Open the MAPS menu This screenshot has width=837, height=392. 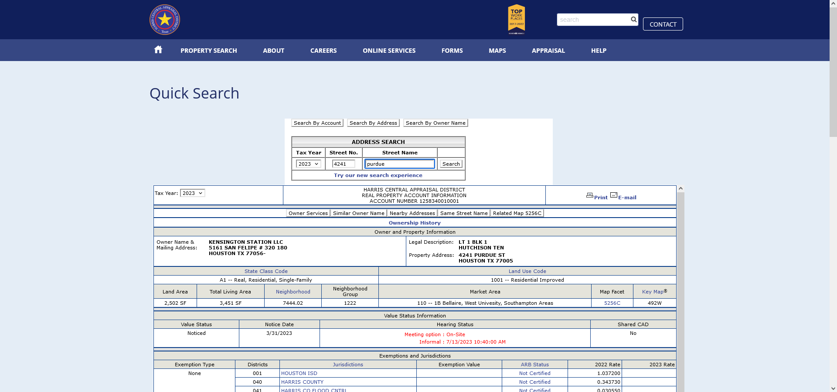point(497,51)
